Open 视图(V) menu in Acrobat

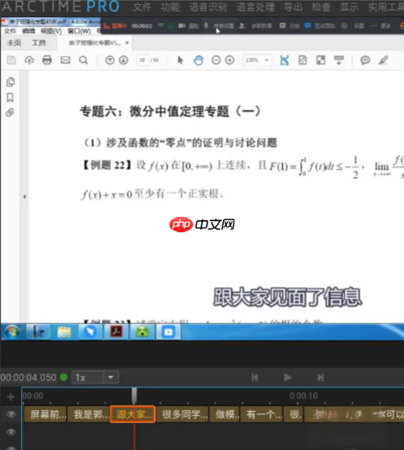click(51, 31)
